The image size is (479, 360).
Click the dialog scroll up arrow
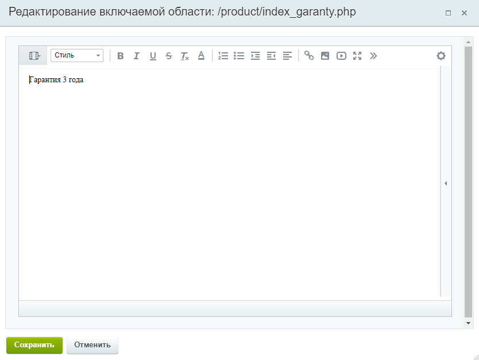pos(468,41)
